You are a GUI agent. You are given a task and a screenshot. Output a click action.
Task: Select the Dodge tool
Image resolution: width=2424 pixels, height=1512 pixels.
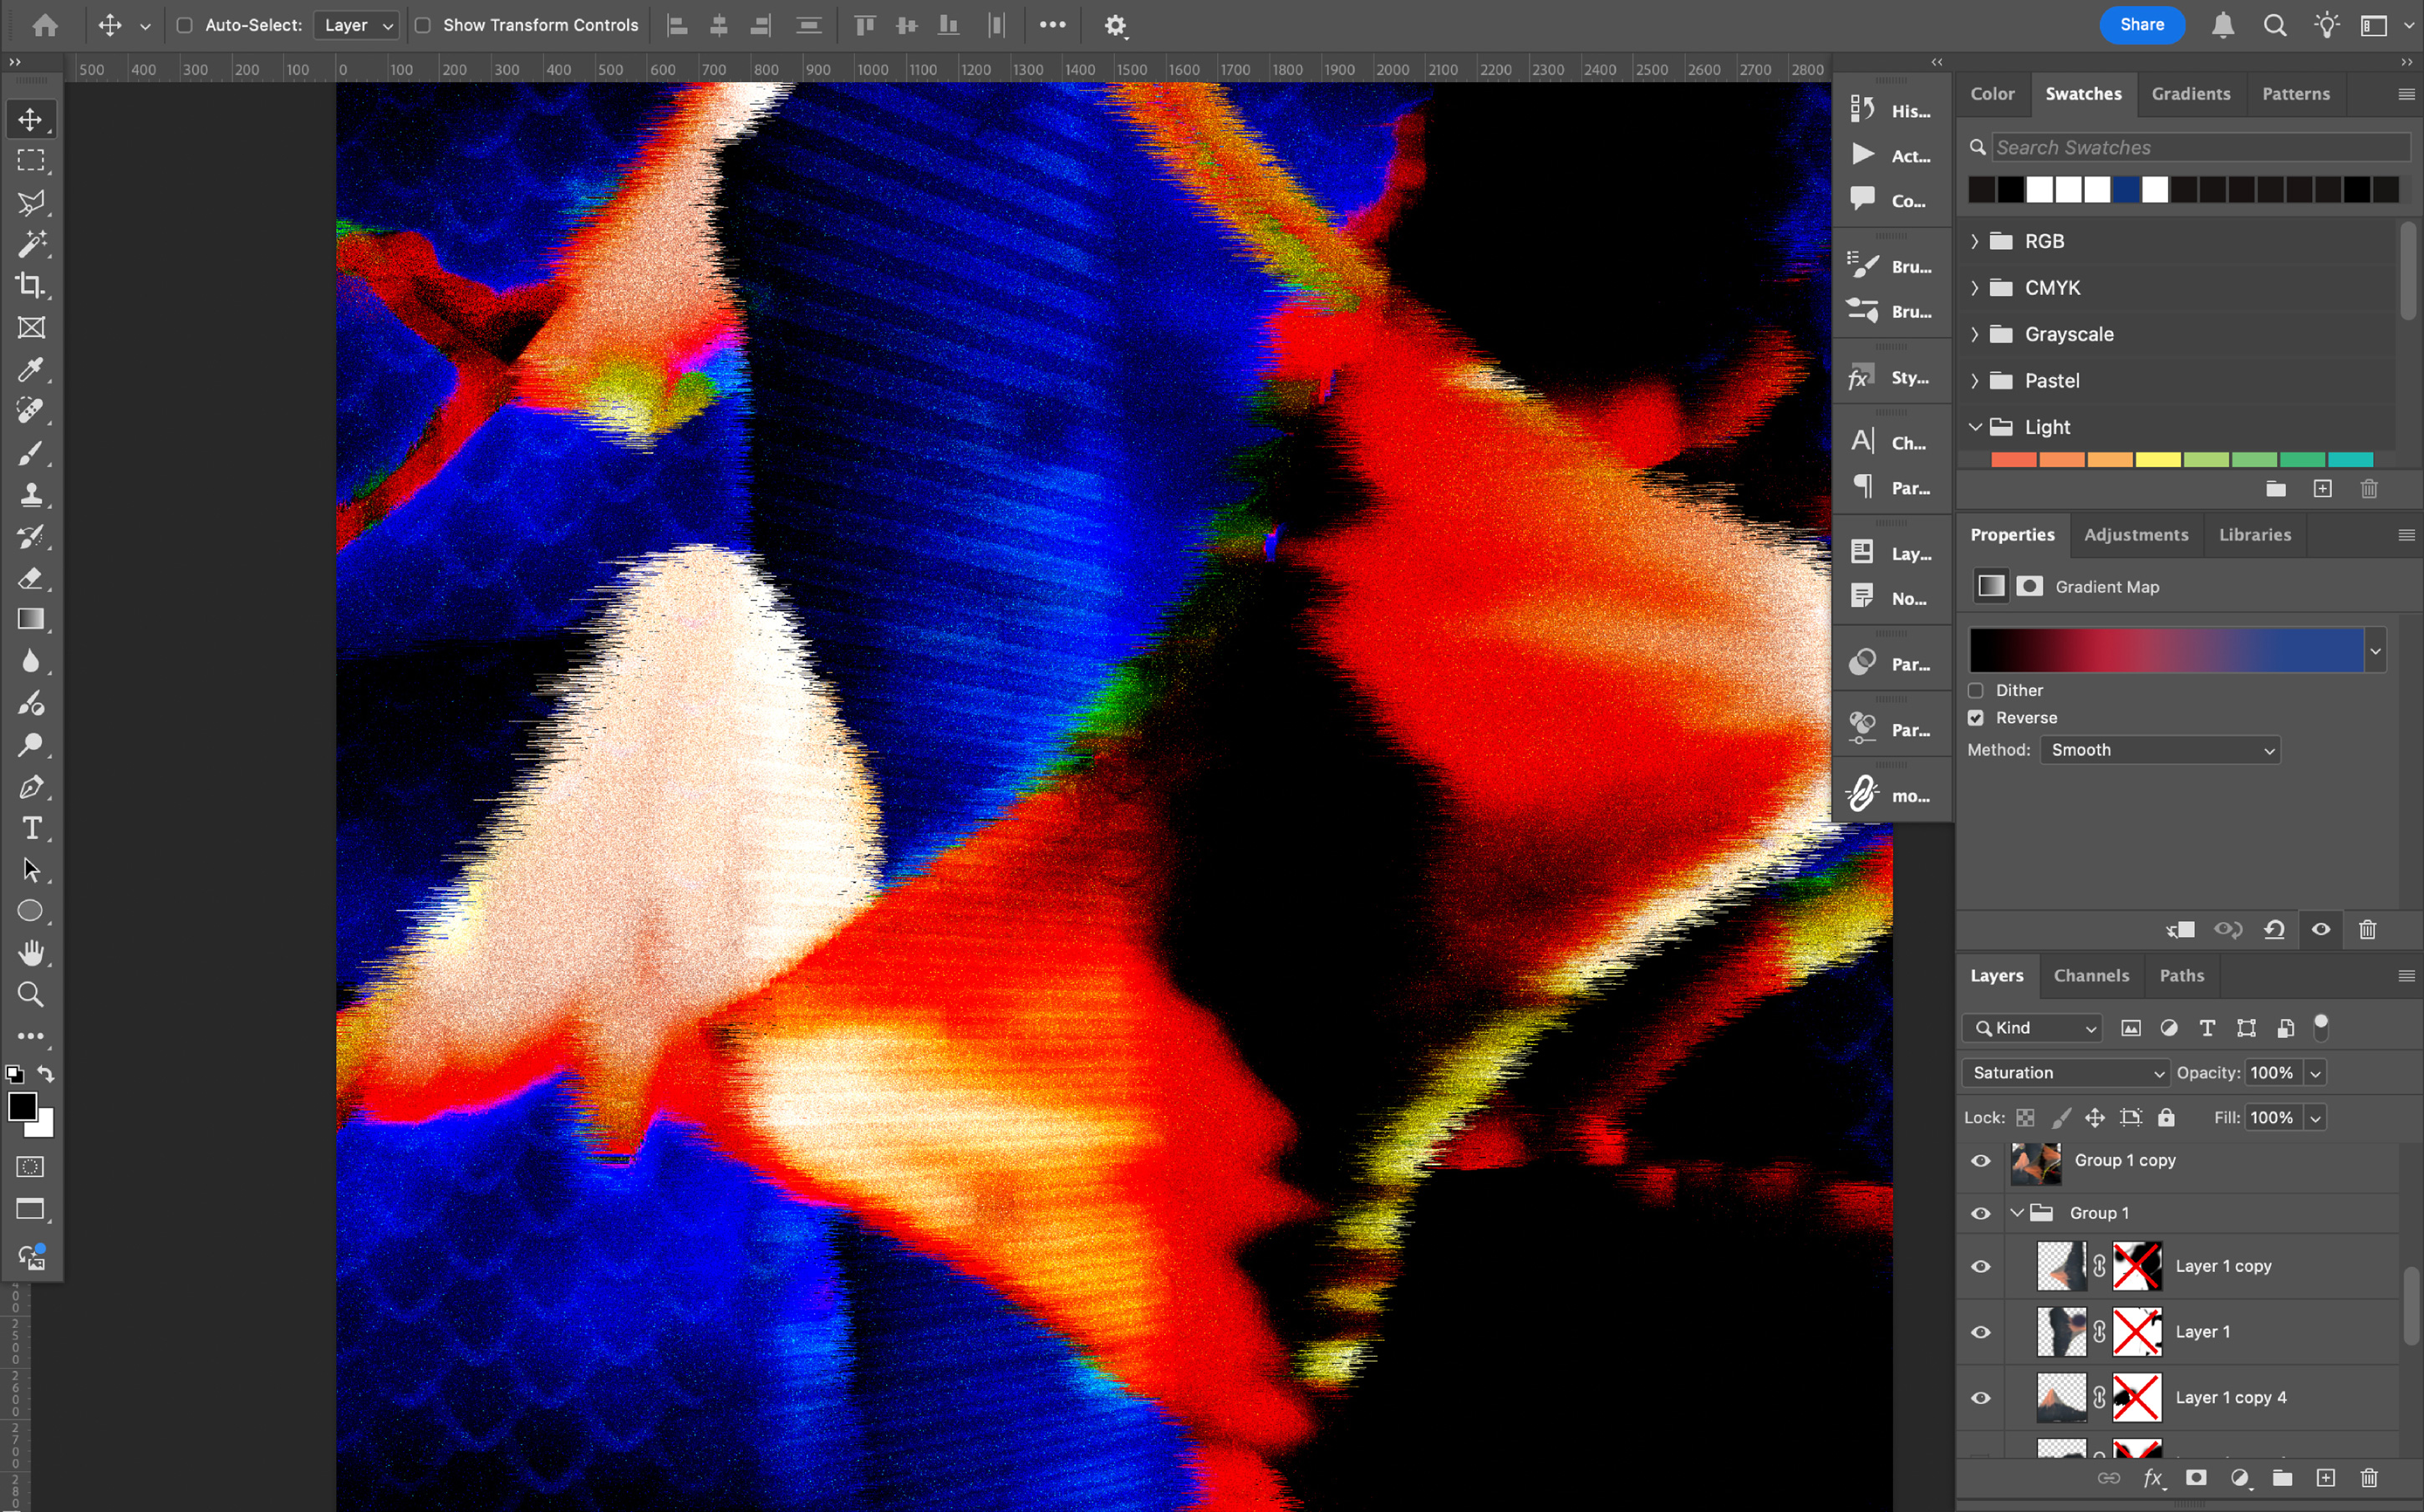[x=31, y=745]
